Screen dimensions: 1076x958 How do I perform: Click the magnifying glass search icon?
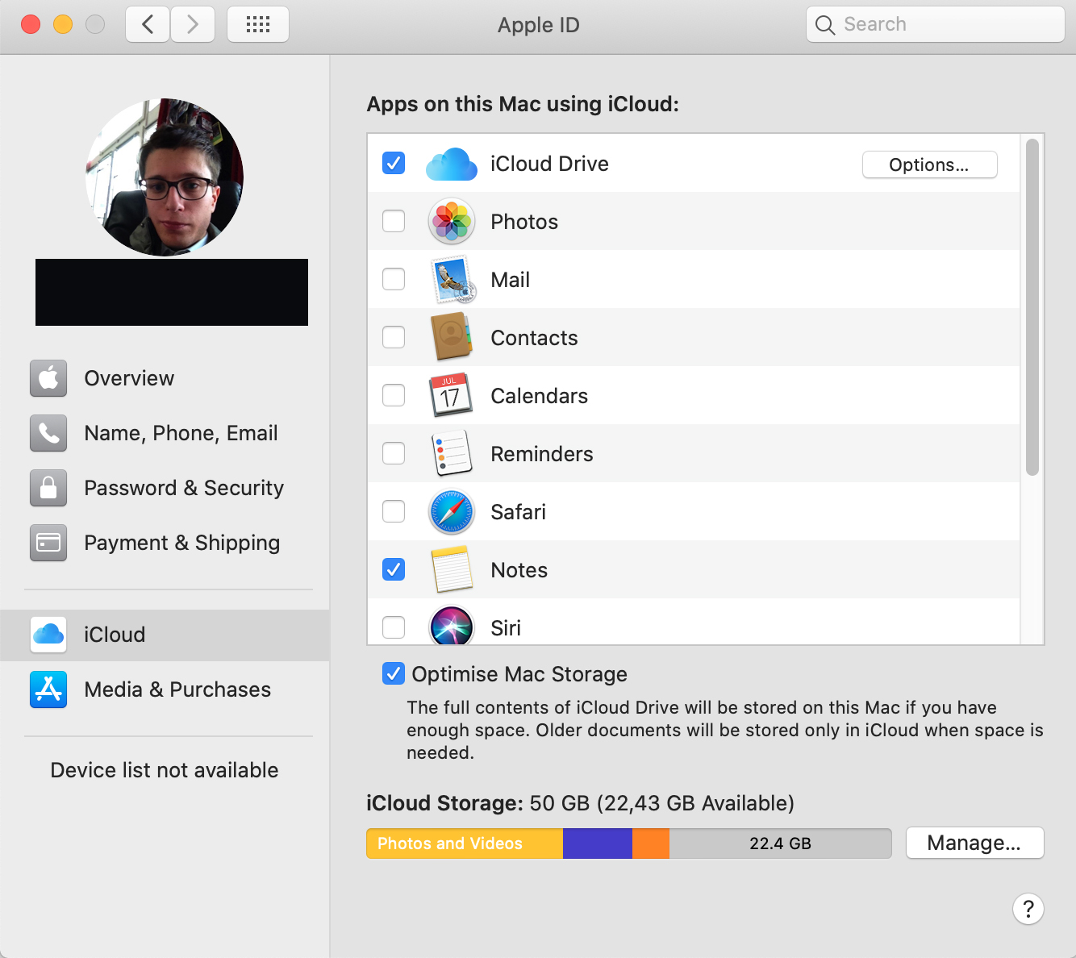click(824, 25)
